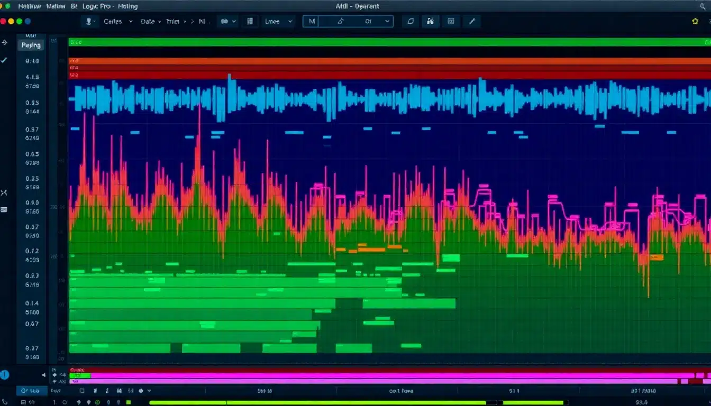
Task: Click the back arrow above the transport controls
Action: pos(43,375)
